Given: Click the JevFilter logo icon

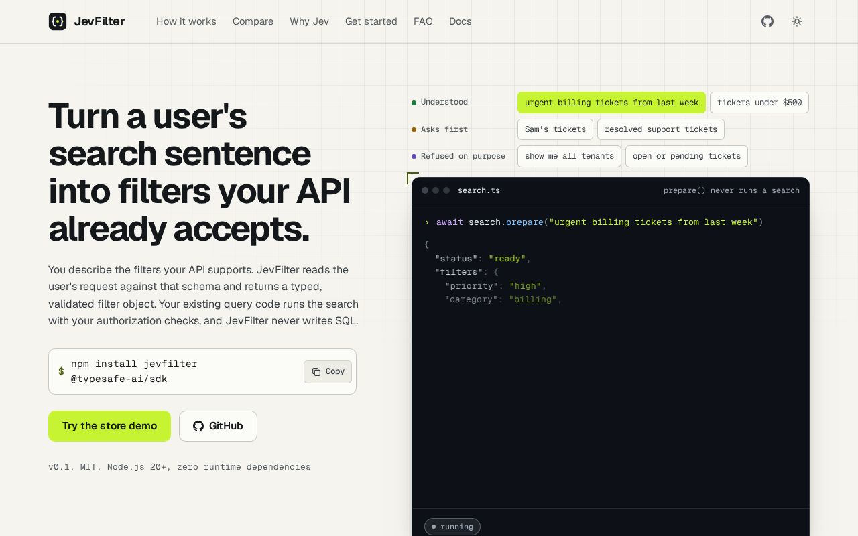Looking at the screenshot, I should pyautogui.click(x=58, y=21).
